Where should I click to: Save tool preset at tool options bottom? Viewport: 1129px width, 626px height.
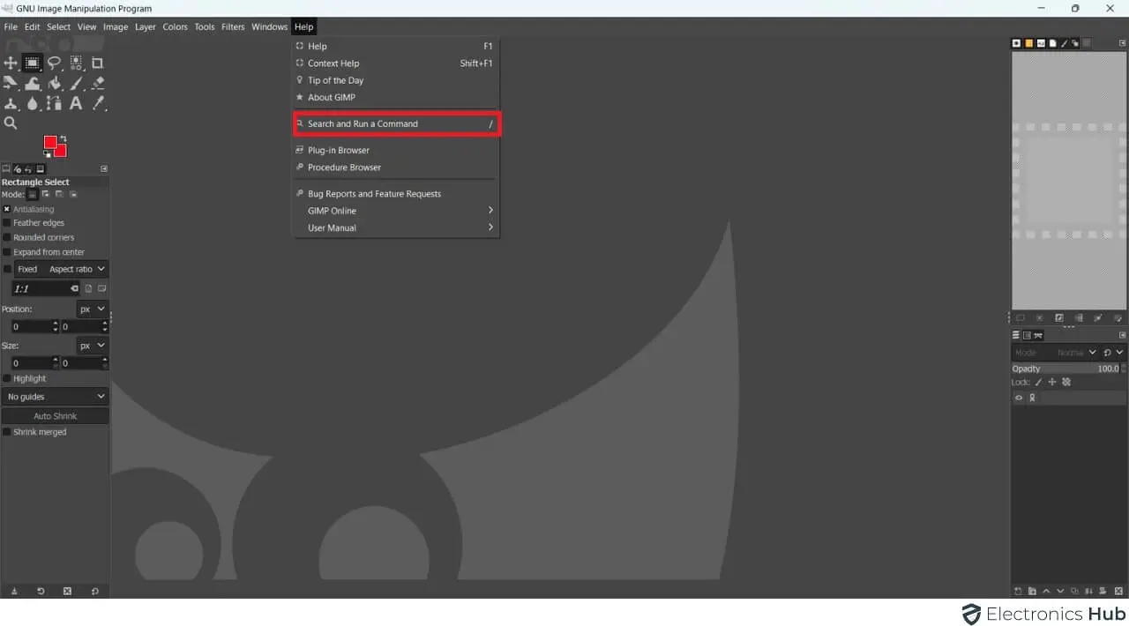[14, 591]
